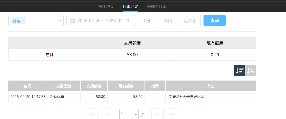Open the page number dropdown
The image size is (286, 119).
click(129, 114)
